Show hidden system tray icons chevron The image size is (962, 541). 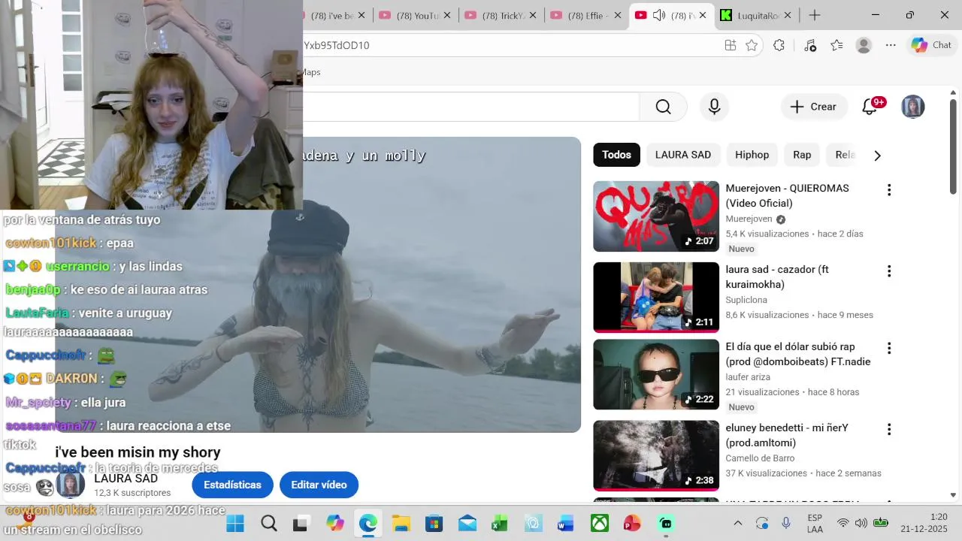point(737,523)
